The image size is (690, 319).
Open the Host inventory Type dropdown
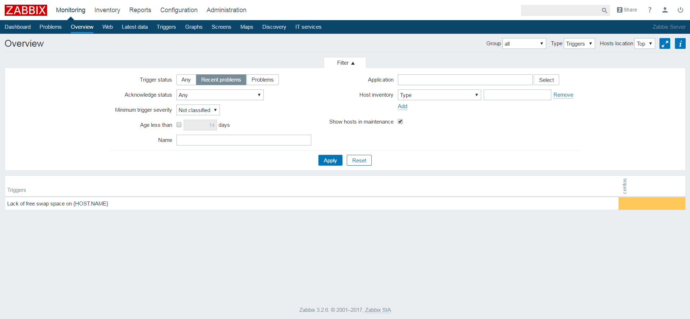coord(439,95)
